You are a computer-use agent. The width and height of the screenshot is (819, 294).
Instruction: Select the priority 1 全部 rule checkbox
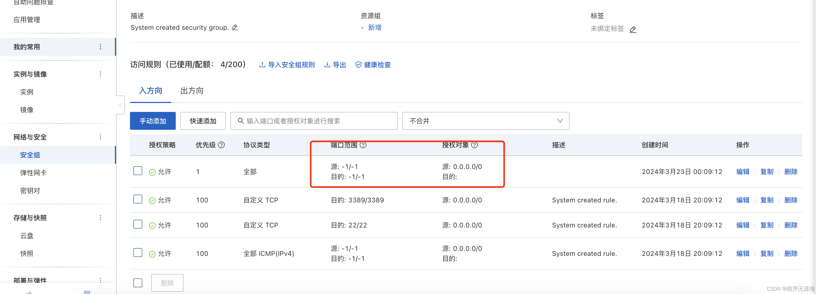click(x=138, y=171)
